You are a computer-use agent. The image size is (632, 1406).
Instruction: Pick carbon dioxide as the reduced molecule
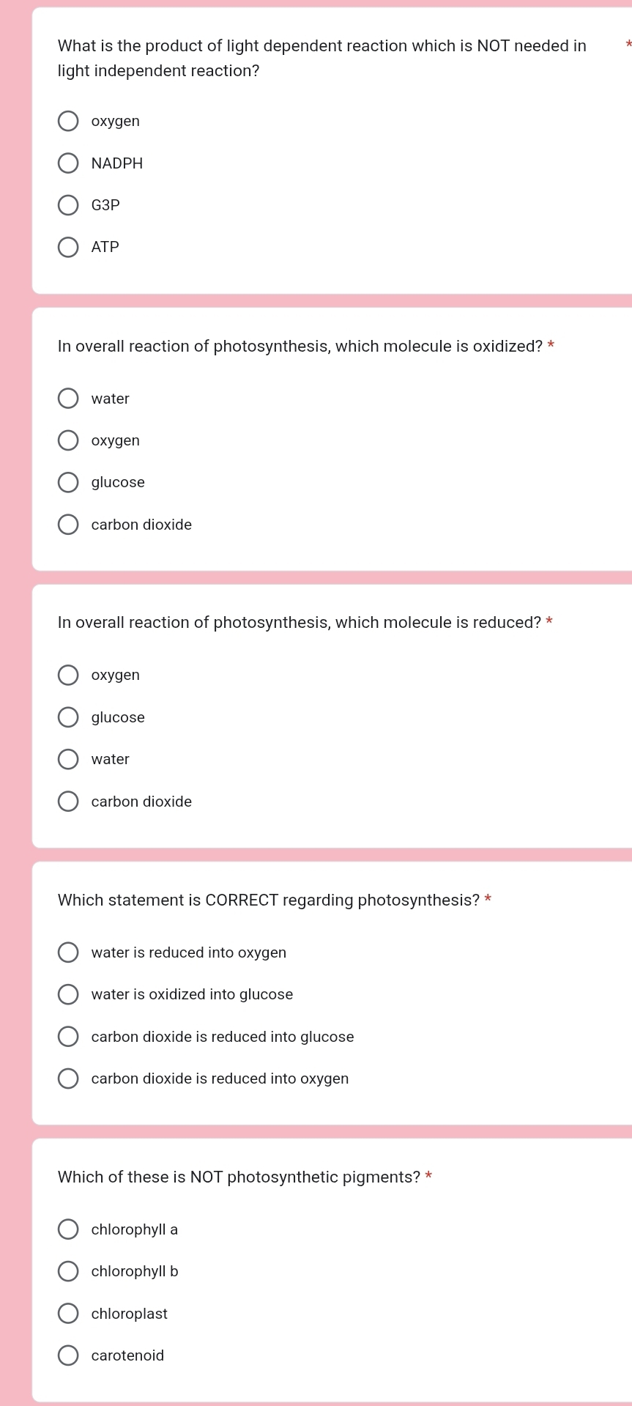[68, 801]
